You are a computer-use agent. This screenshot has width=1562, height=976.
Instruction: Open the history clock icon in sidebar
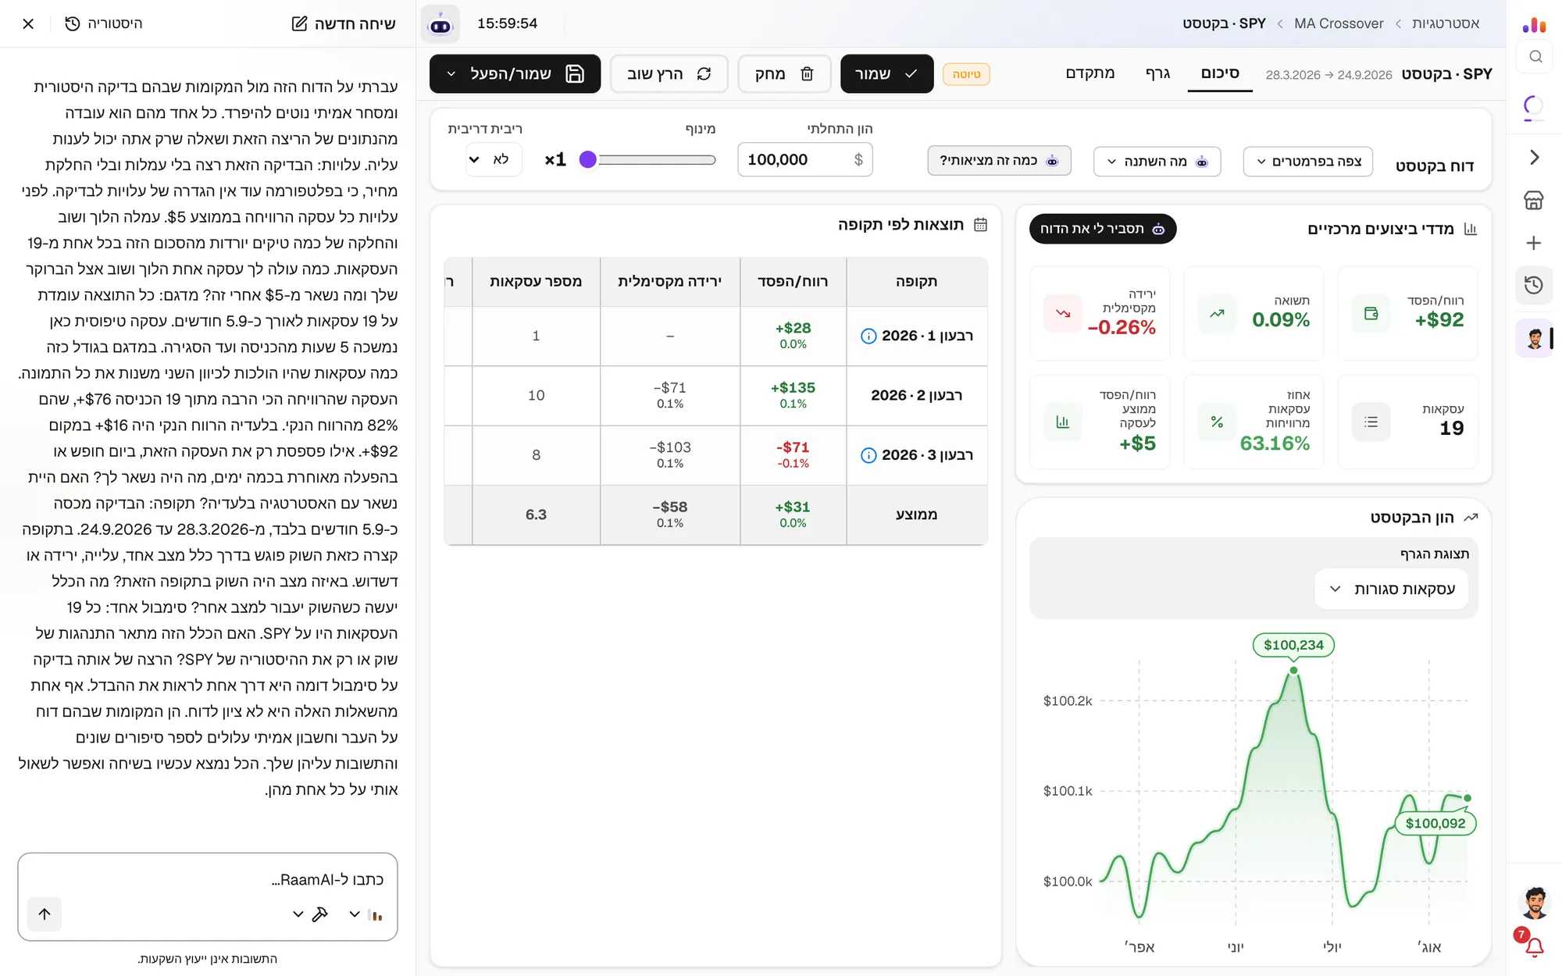click(1534, 285)
